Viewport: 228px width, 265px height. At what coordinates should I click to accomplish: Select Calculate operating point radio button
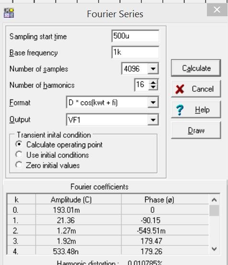point(19,144)
